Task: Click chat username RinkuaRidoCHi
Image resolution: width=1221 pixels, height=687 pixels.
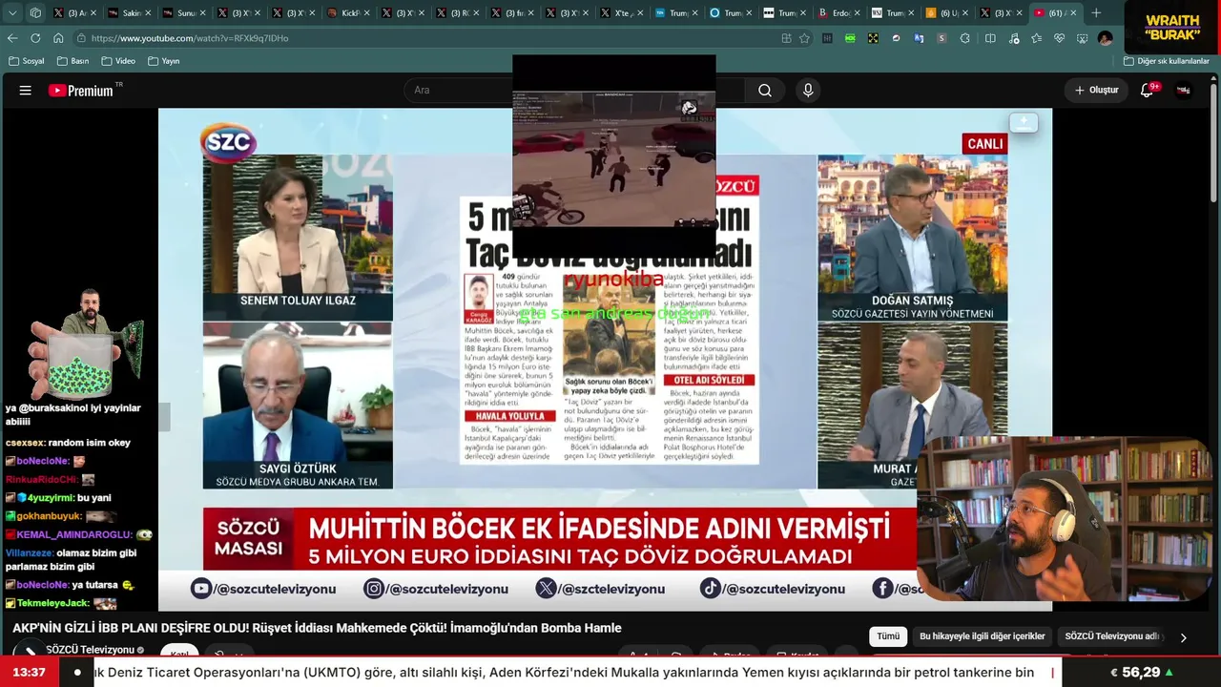Action: point(42,480)
